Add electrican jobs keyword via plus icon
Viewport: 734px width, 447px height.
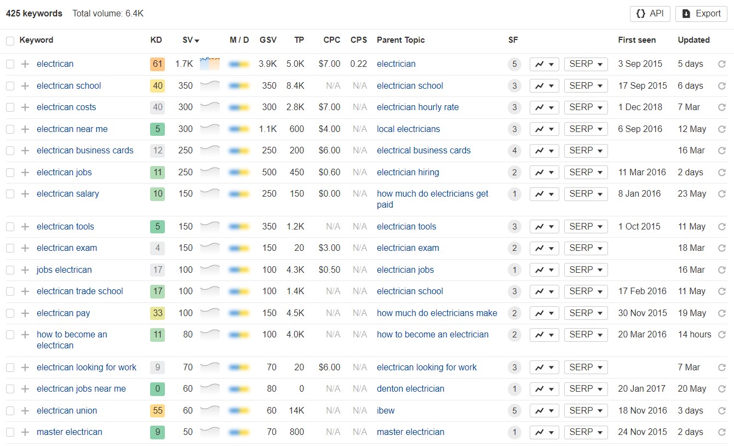pyautogui.click(x=25, y=173)
